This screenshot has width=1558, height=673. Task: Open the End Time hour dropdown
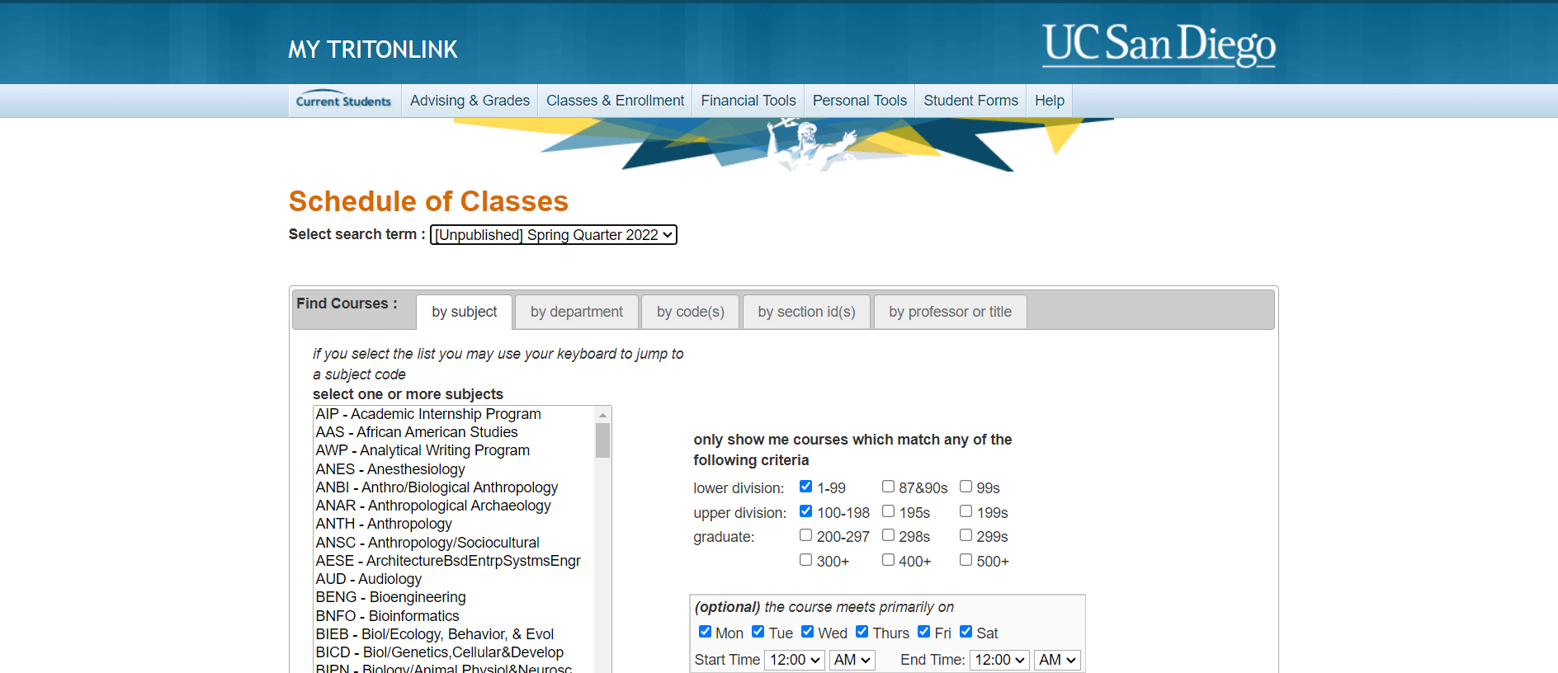point(999,660)
